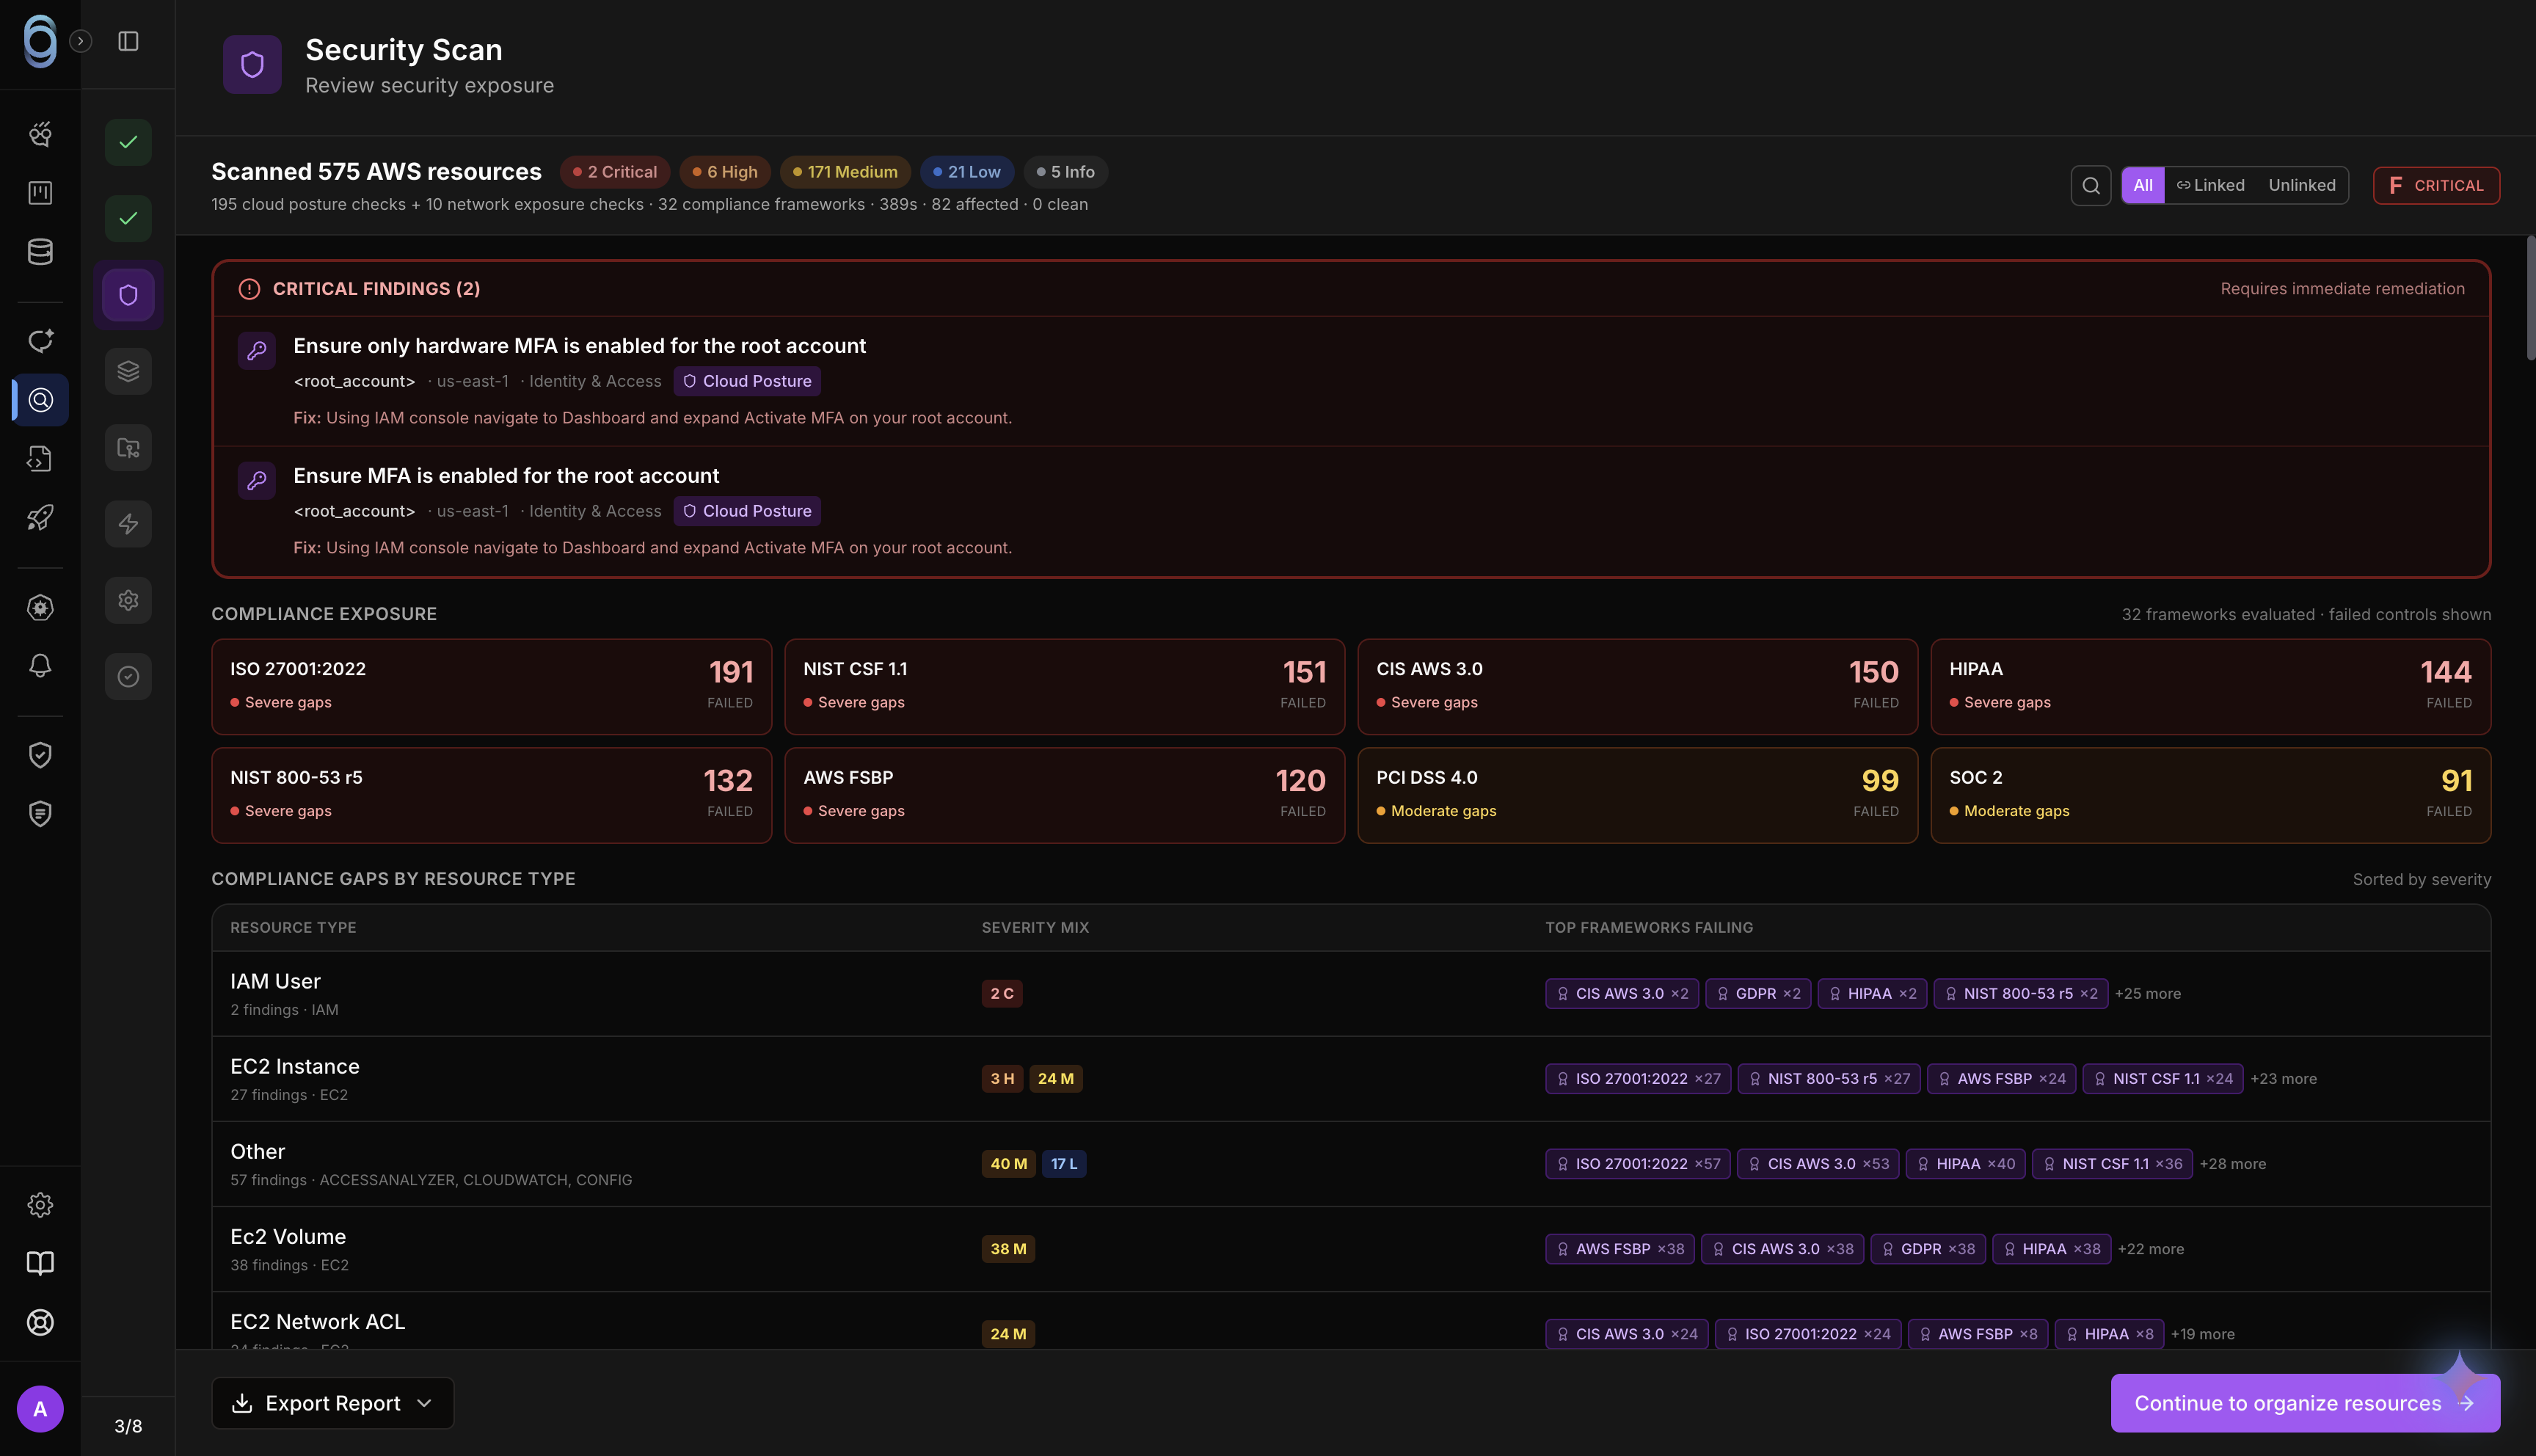This screenshot has height=1456, width=2536.
Task: Go to the final circle check step
Action: [128, 677]
